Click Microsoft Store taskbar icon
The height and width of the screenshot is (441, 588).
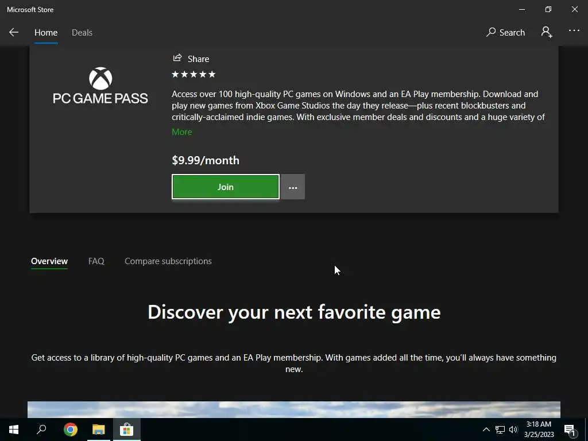[127, 430]
